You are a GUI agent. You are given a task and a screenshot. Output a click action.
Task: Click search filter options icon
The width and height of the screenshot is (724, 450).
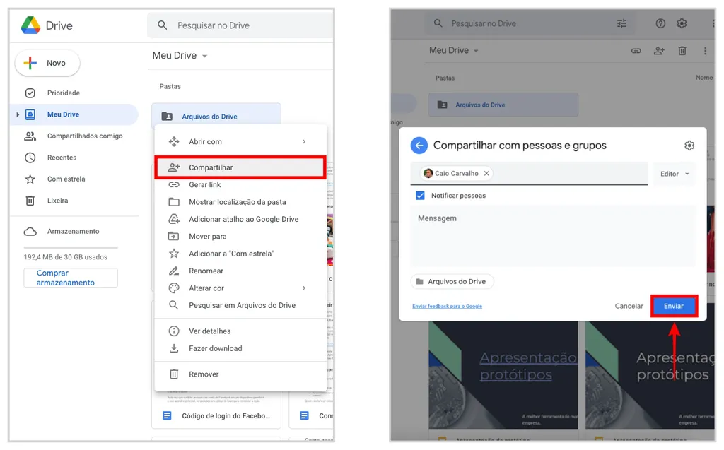[x=621, y=23]
